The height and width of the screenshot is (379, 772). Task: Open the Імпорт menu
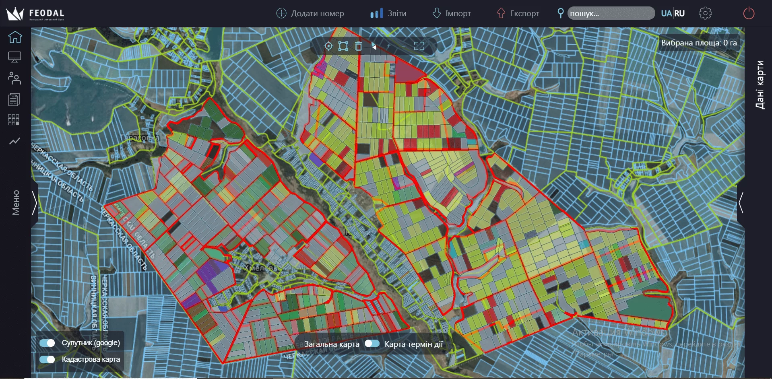[x=451, y=13]
